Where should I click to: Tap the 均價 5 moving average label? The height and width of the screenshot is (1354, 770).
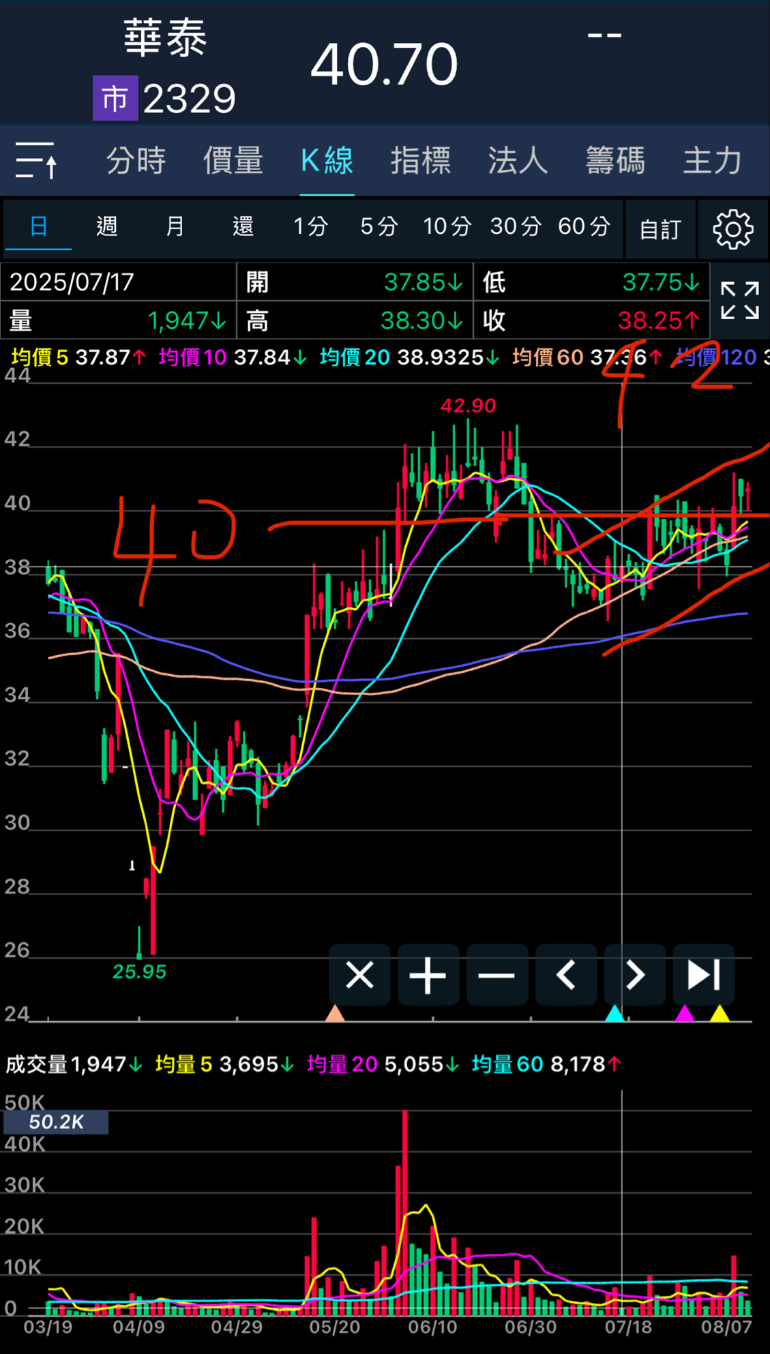point(40,357)
